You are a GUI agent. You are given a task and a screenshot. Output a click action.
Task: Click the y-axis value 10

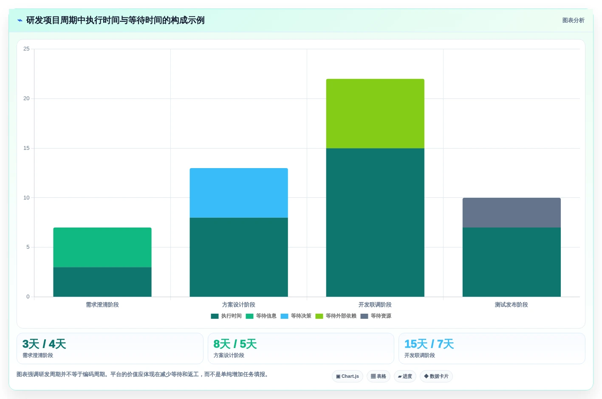(x=26, y=198)
